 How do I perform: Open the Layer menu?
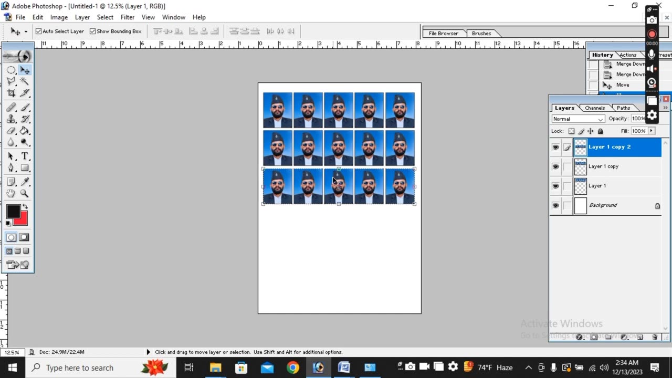point(82,17)
